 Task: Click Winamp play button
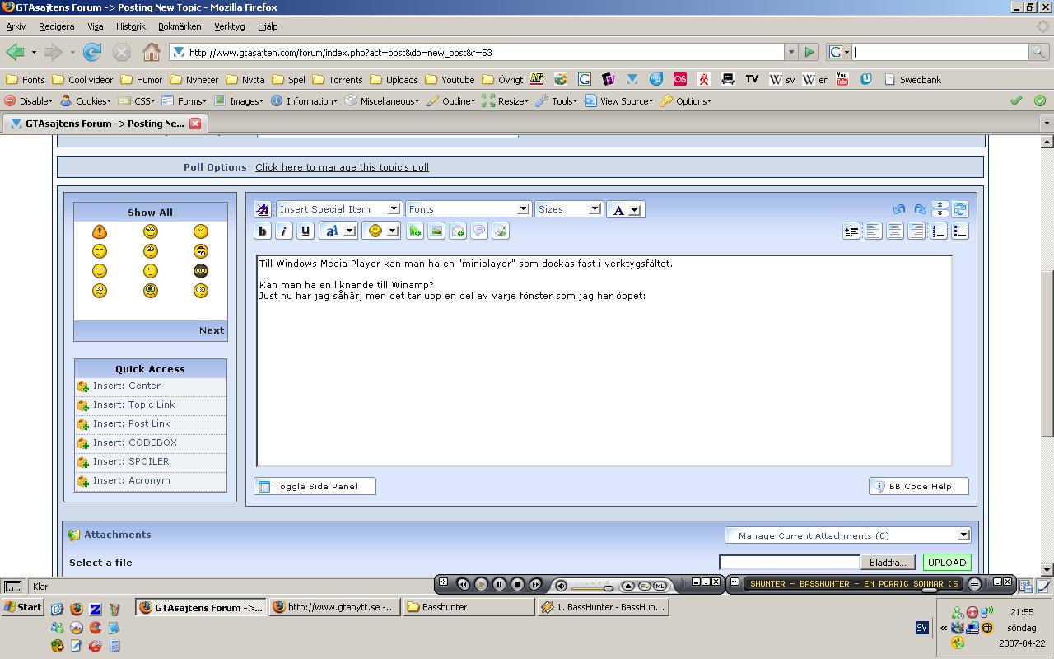pyautogui.click(x=481, y=584)
